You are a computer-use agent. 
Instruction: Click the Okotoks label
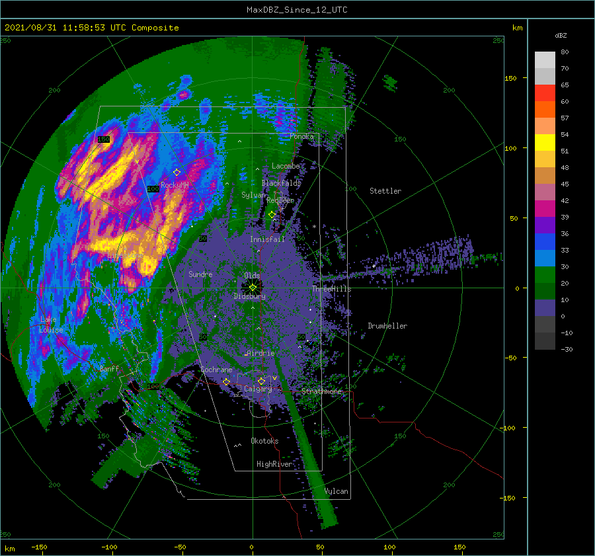264,441
